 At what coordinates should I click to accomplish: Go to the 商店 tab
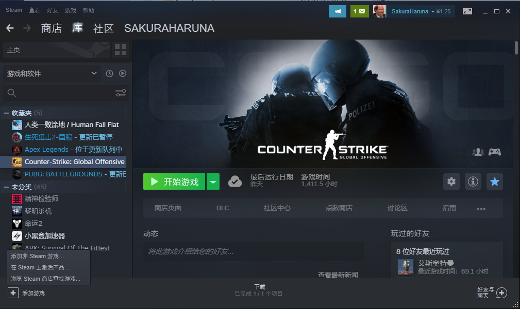click(x=52, y=28)
